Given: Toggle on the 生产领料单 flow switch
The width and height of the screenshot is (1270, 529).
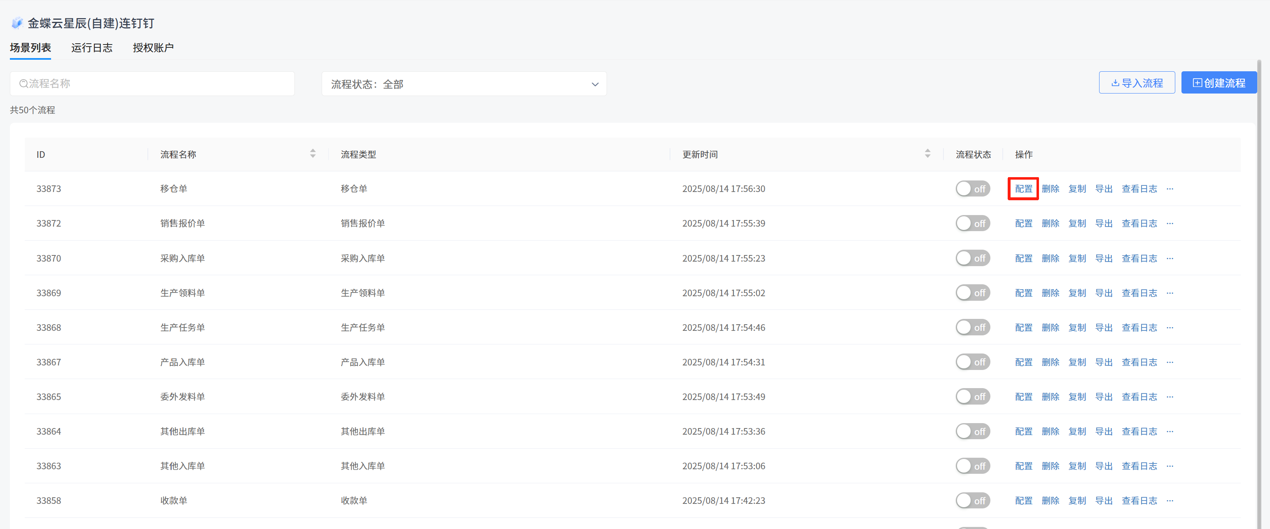Looking at the screenshot, I should pyautogui.click(x=972, y=293).
